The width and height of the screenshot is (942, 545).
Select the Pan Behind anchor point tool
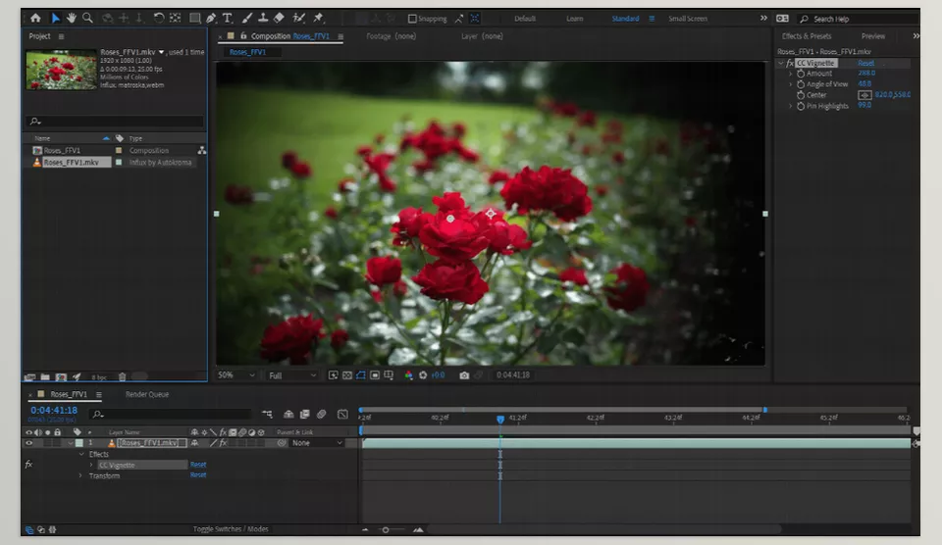tap(175, 18)
